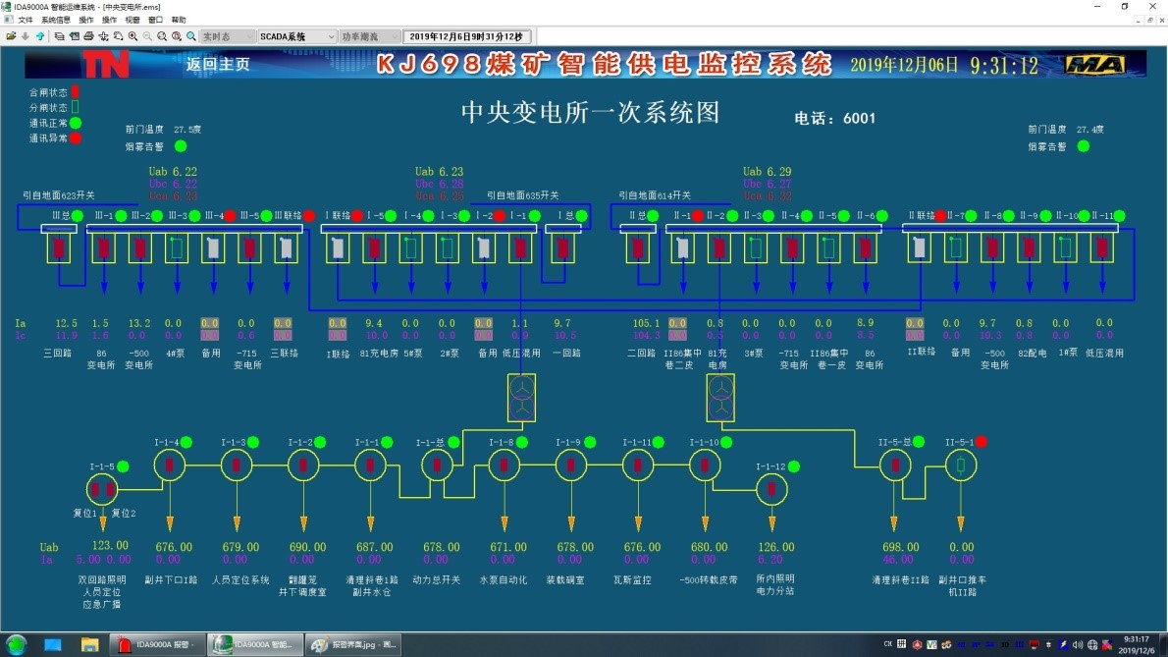The image size is (1168, 657).
Task: Click the I-1-总 circular breaker symbol
Action: pos(437,465)
